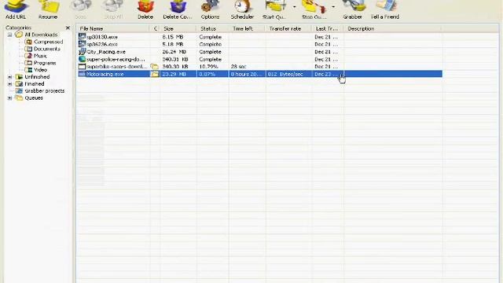Viewport: 503px width, 283px height.
Task: Collapse the All Downloads tree node
Action: pos(9,35)
